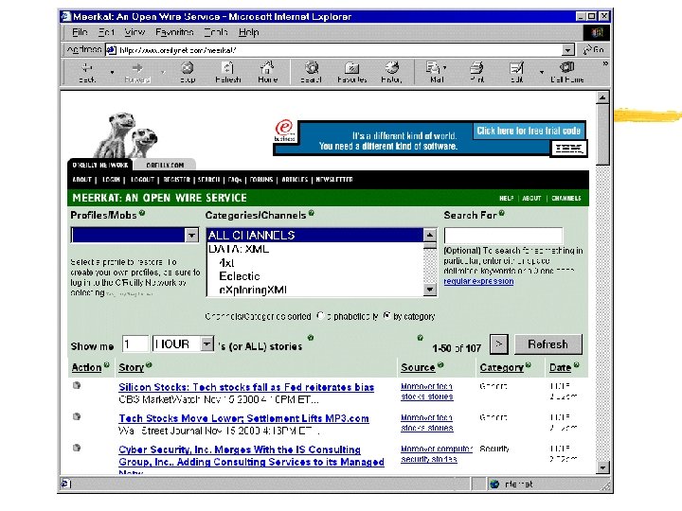The height and width of the screenshot is (511, 682).
Task: Open the File menu
Action: pos(80,32)
